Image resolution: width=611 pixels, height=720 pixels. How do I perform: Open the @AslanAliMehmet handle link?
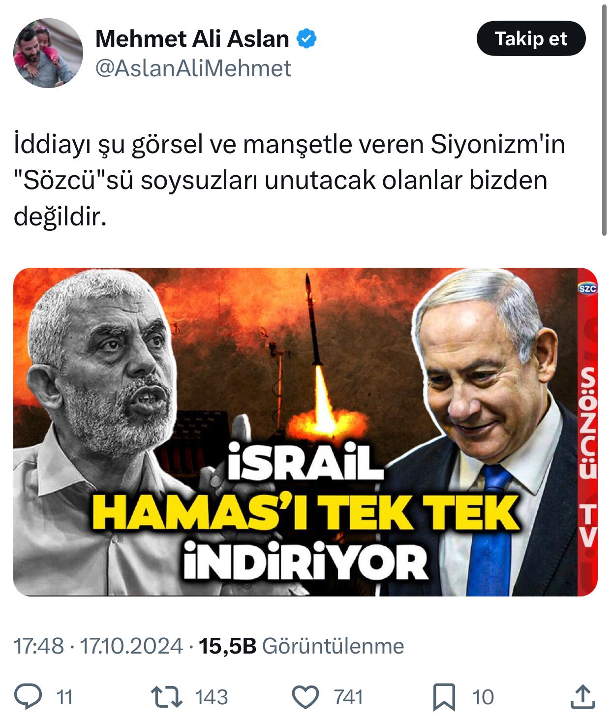[193, 68]
